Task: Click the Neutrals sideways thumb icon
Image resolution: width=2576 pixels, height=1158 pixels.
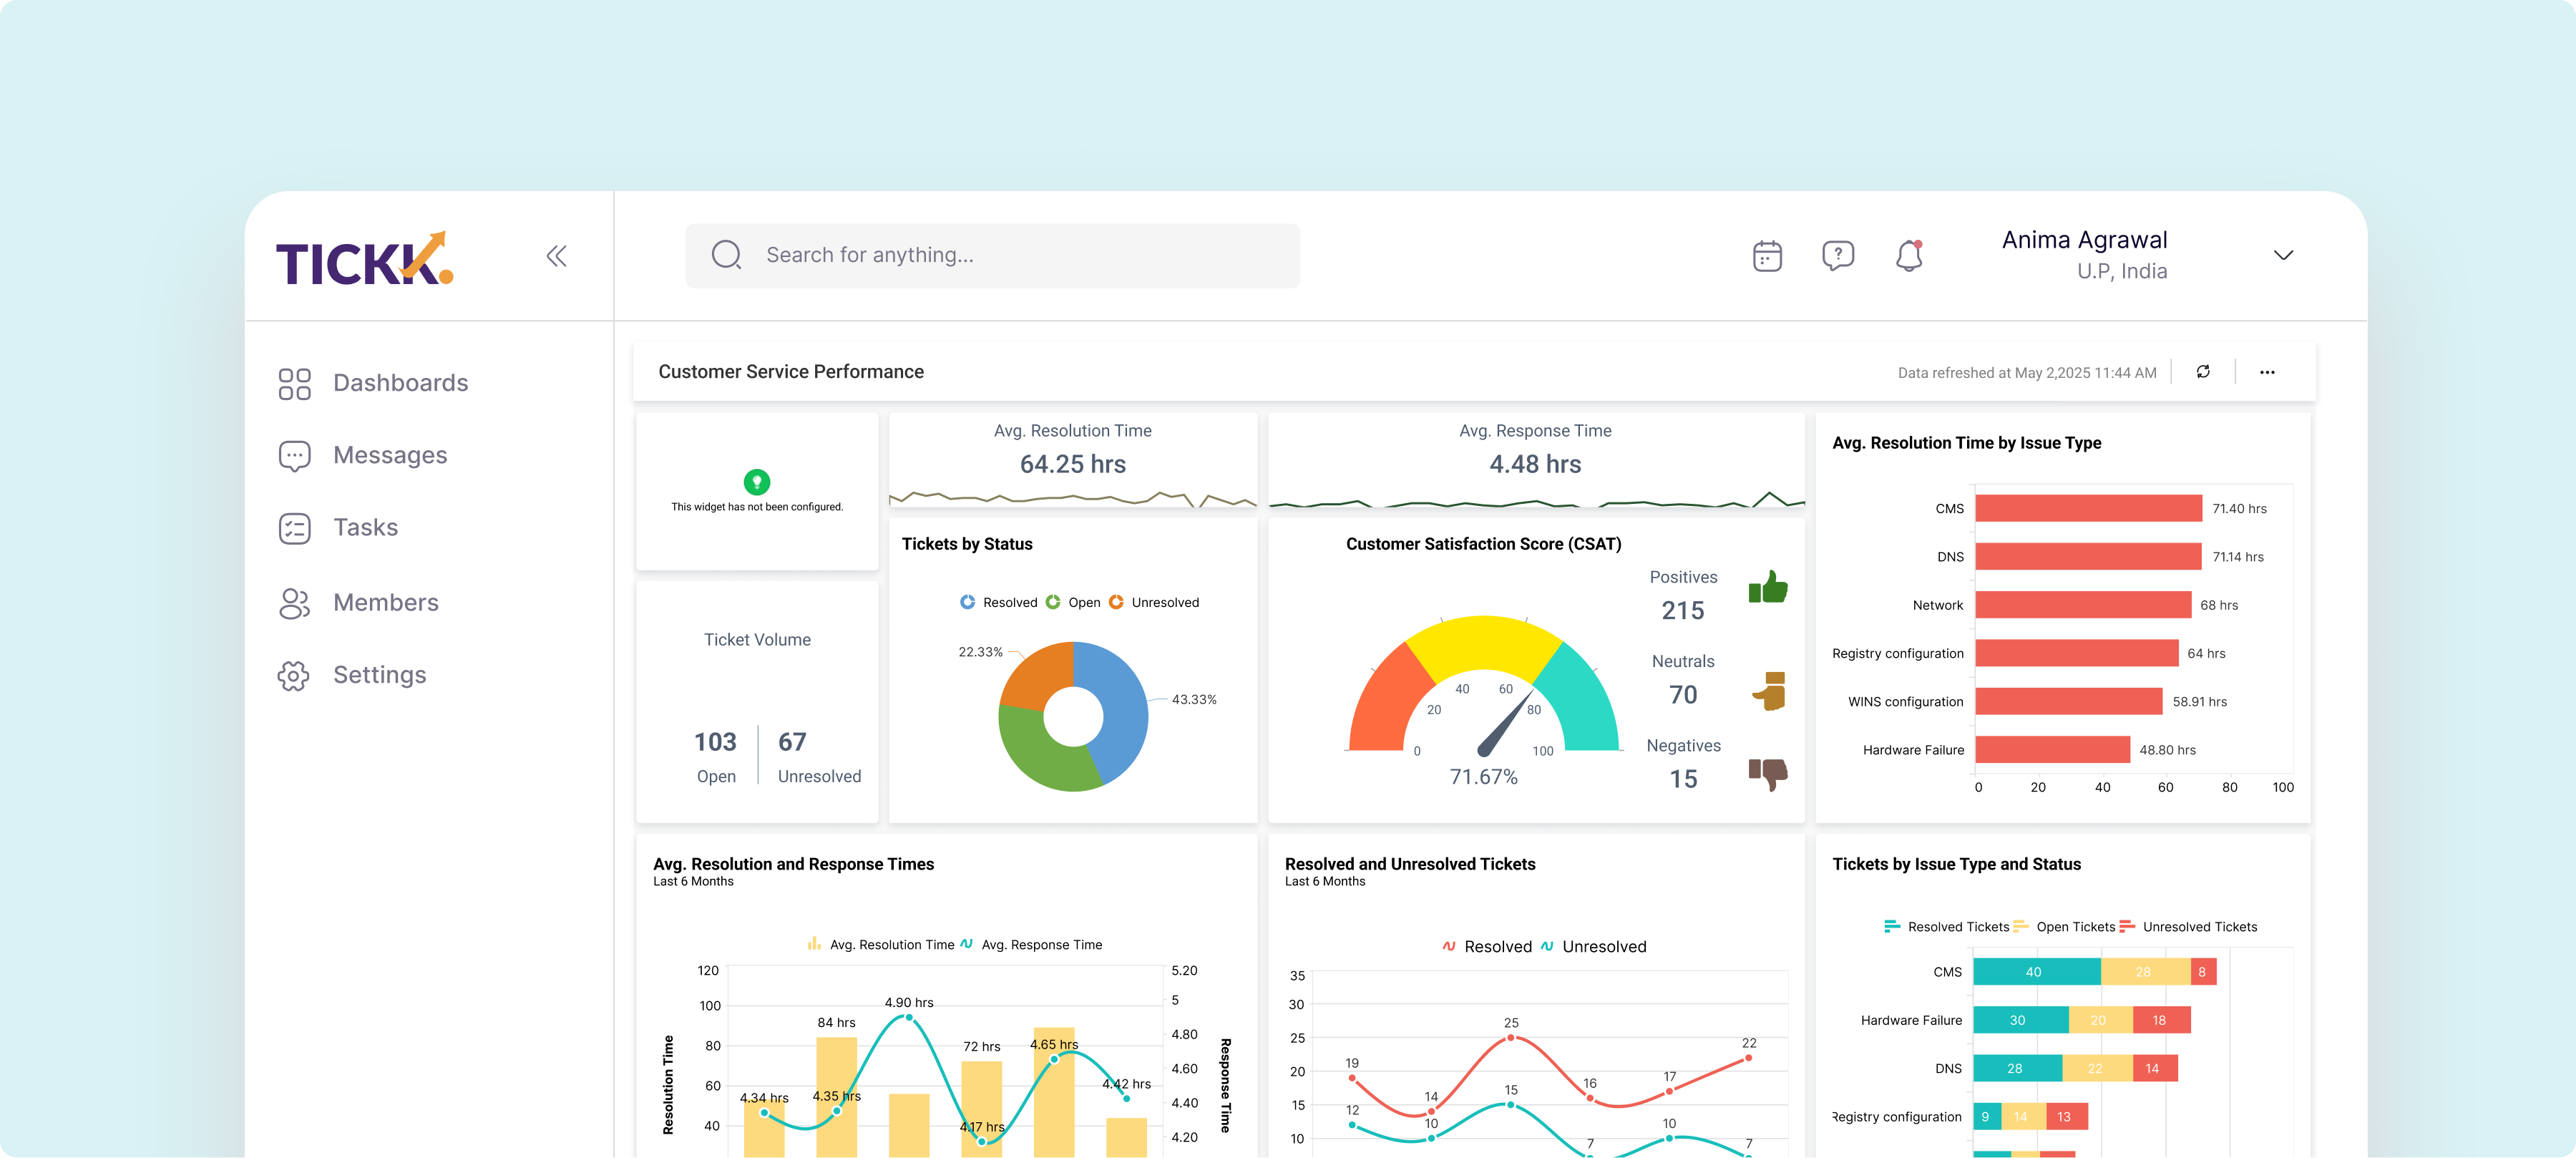Action: 1769,691
